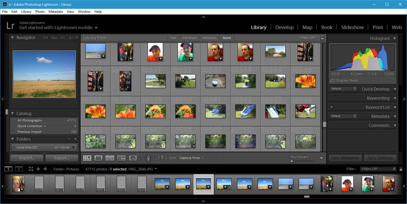
Task: Click the Import... button
Action: [27, 158]
